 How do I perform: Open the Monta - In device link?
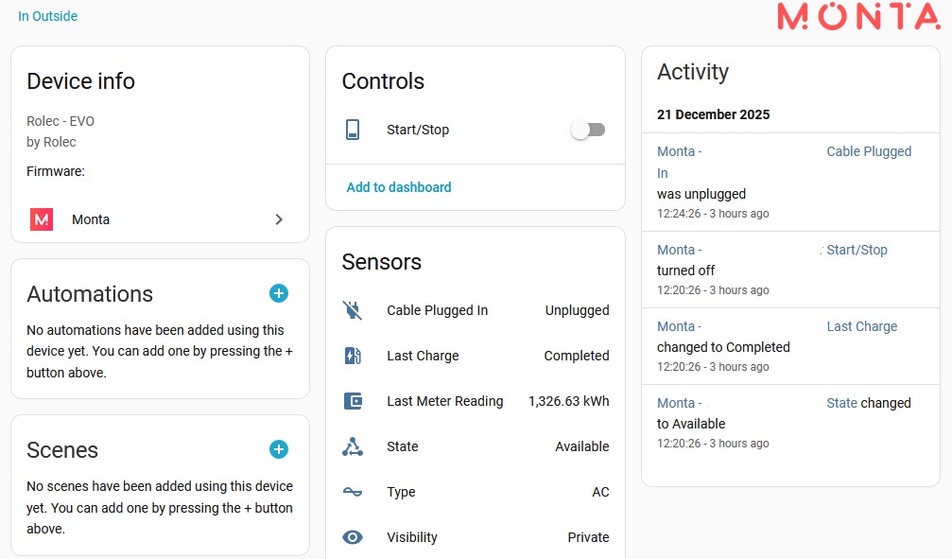(x=679, y=151)
